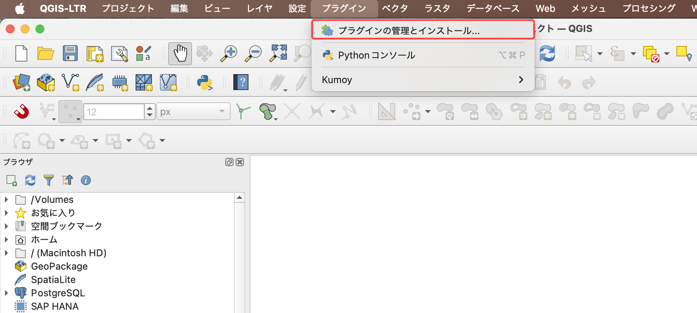Open the Data Source Manager

click(x=22, y=82)
